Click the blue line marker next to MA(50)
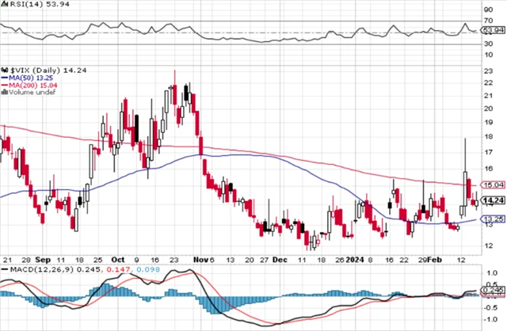Viewport: 507px width, 331px height. tap(4, 78)
